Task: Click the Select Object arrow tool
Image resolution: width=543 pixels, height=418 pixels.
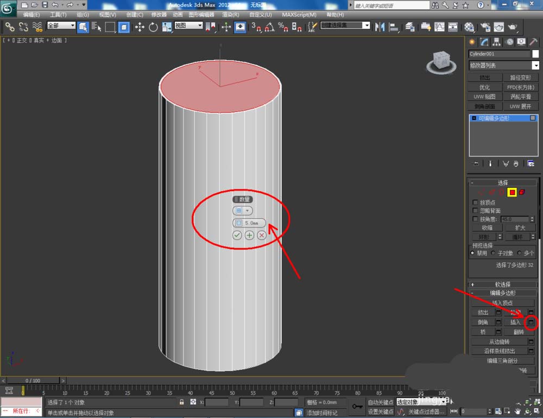Action: click(83, 27)
